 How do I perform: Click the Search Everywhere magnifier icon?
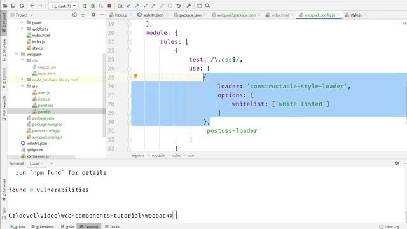(x=207, y=6)
